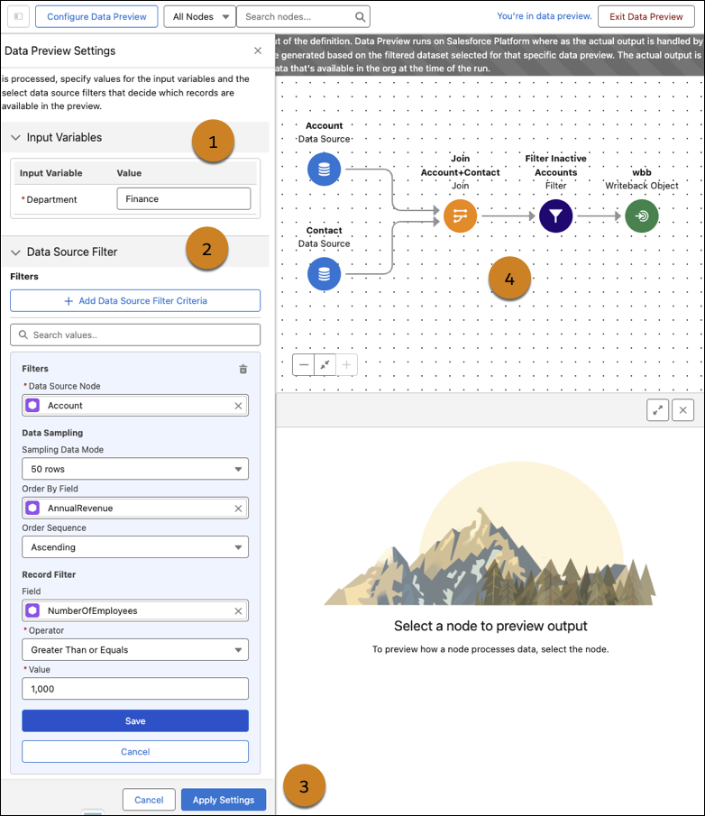Click the Contact Data Source label
Viewport: 705px width, 816px height.
(325, 237)
